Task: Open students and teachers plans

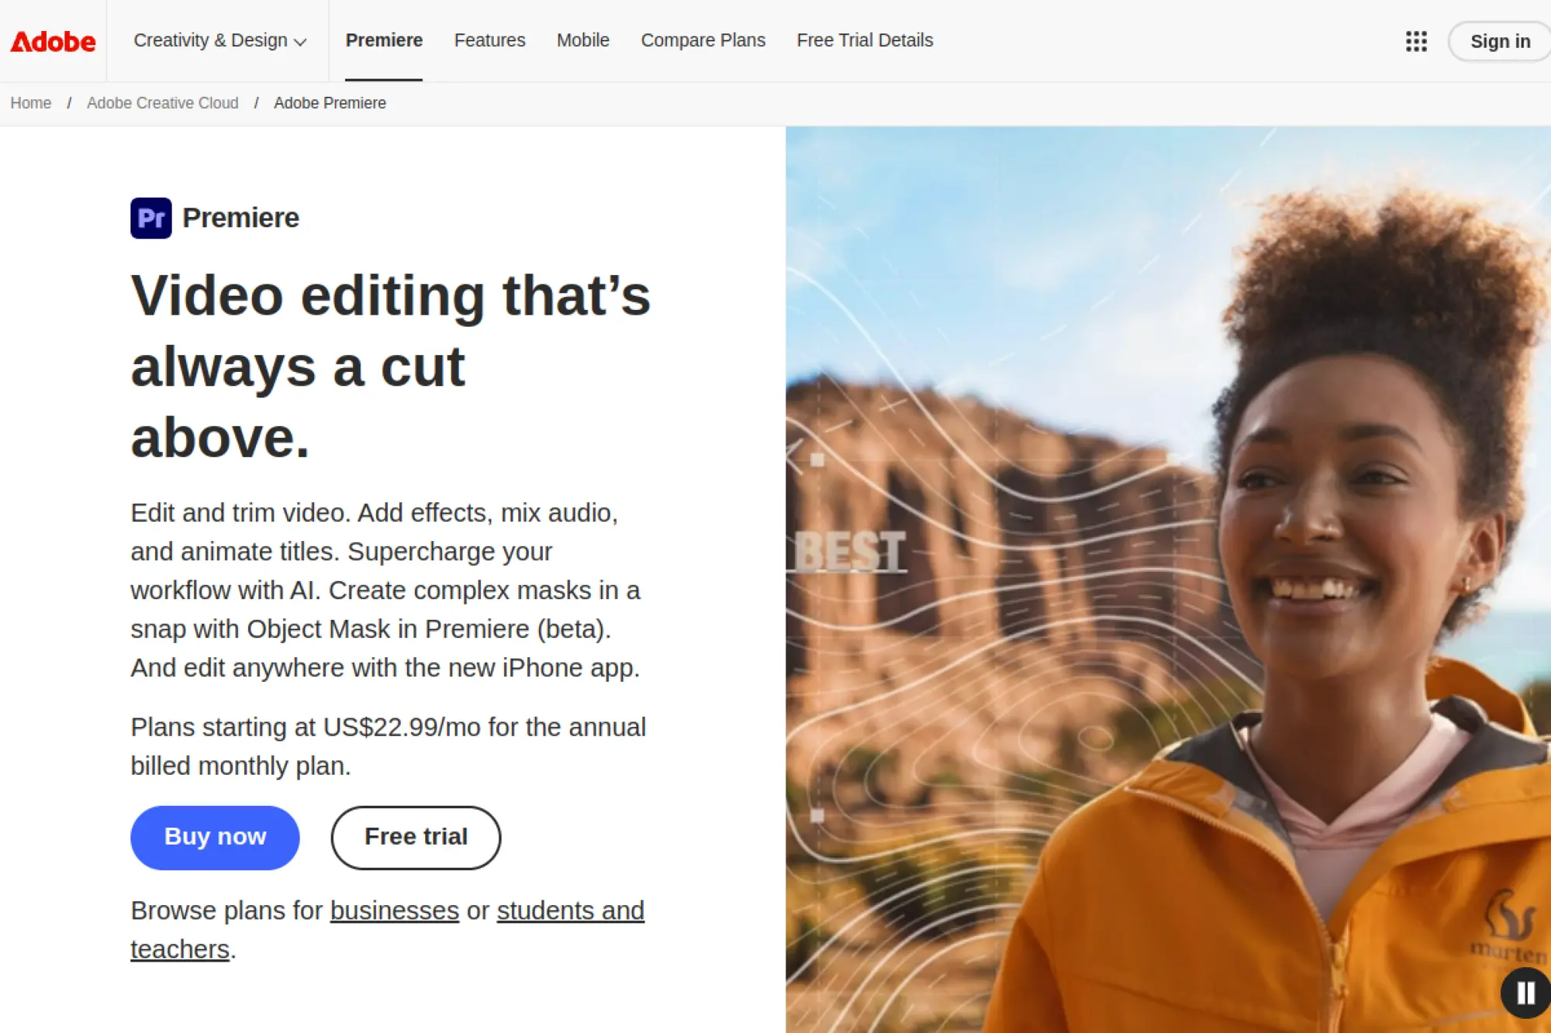Action: pos(570,911)
